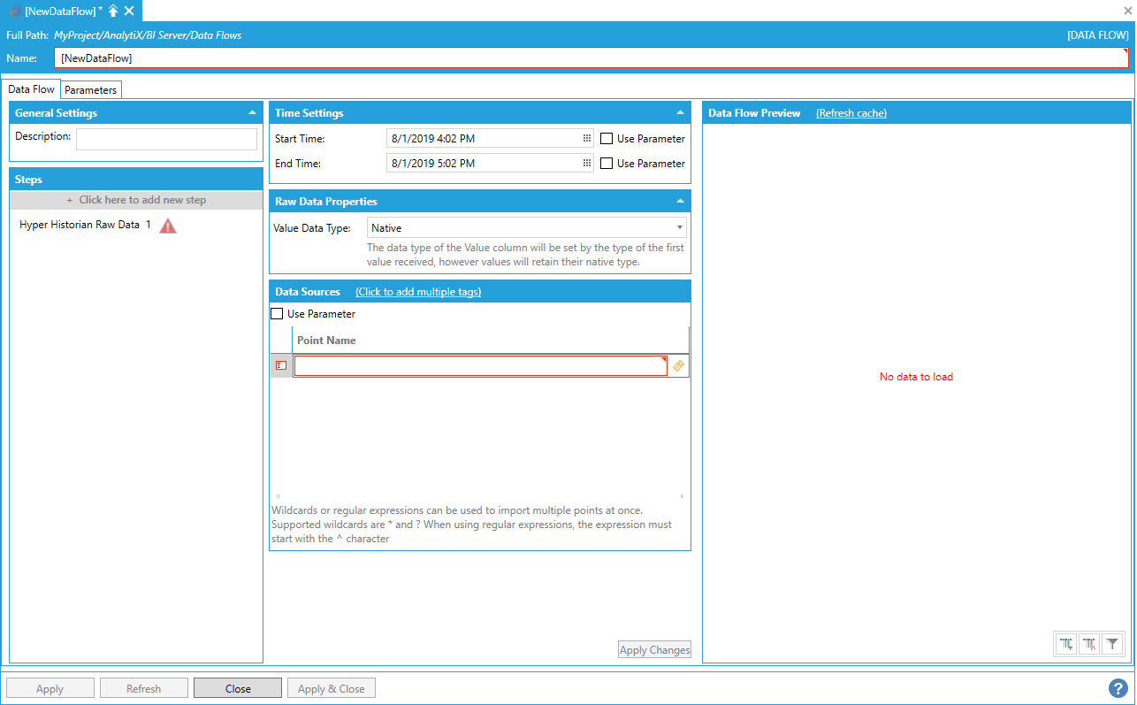The image size is (1137, 705).
Task: Click the remove column icon in preview
Action: pyautogui.click(x=1089, y=645)
